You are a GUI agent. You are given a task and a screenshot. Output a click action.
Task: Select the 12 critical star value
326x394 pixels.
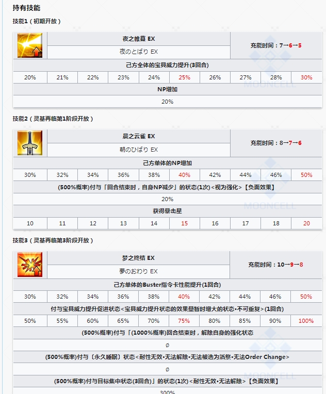pyautogui.click(x=93, y=223)
